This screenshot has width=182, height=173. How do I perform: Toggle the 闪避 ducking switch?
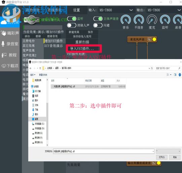[x=98, y=25]
